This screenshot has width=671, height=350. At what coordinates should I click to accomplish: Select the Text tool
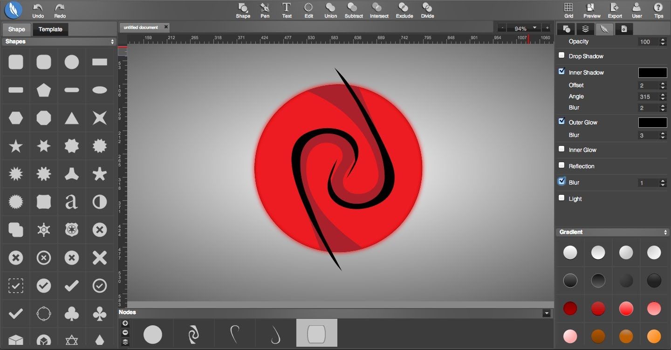[286, 9]
